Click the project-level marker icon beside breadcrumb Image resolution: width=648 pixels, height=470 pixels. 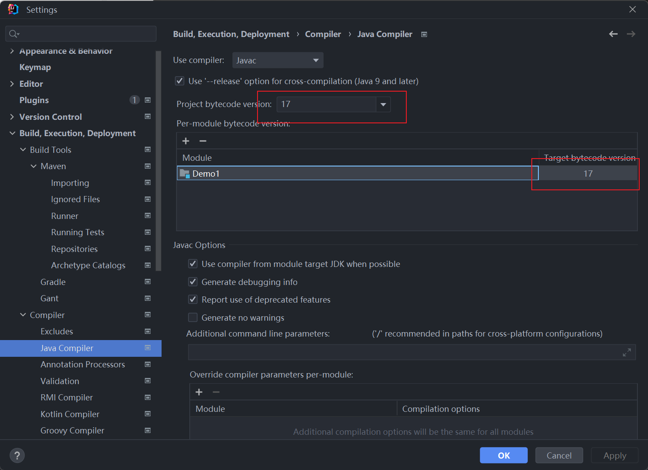[x=424, y=34]
